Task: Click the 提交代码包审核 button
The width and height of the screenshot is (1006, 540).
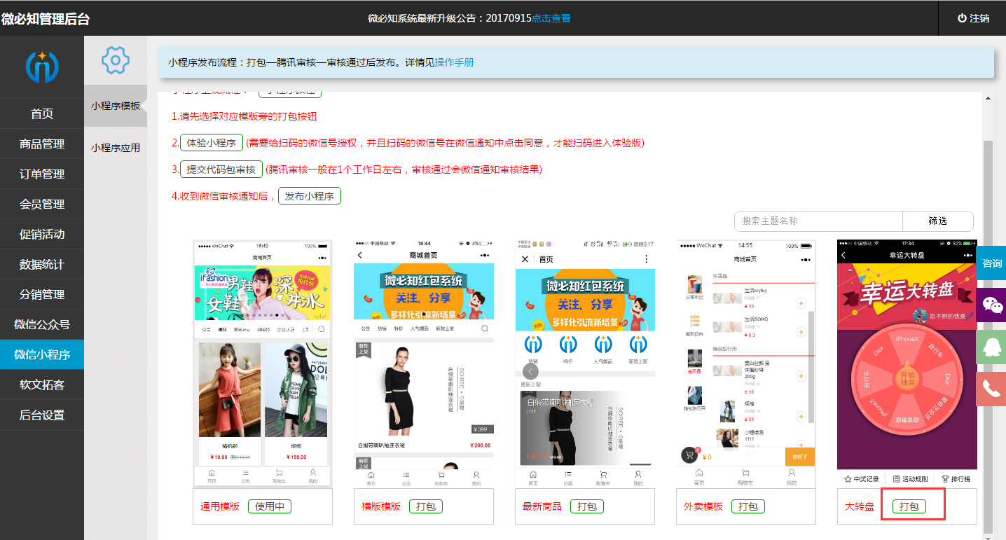Action: tap(221, 169)
